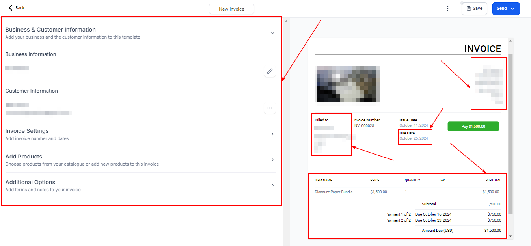Click the TAX column header

(x=442, y=180)
